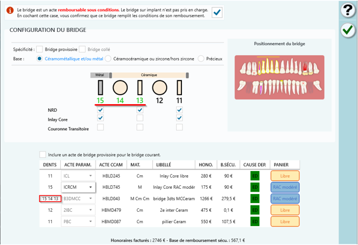Click the HONO. column header
This screenshot has width=358, height=245.
[x=206, y=165]
